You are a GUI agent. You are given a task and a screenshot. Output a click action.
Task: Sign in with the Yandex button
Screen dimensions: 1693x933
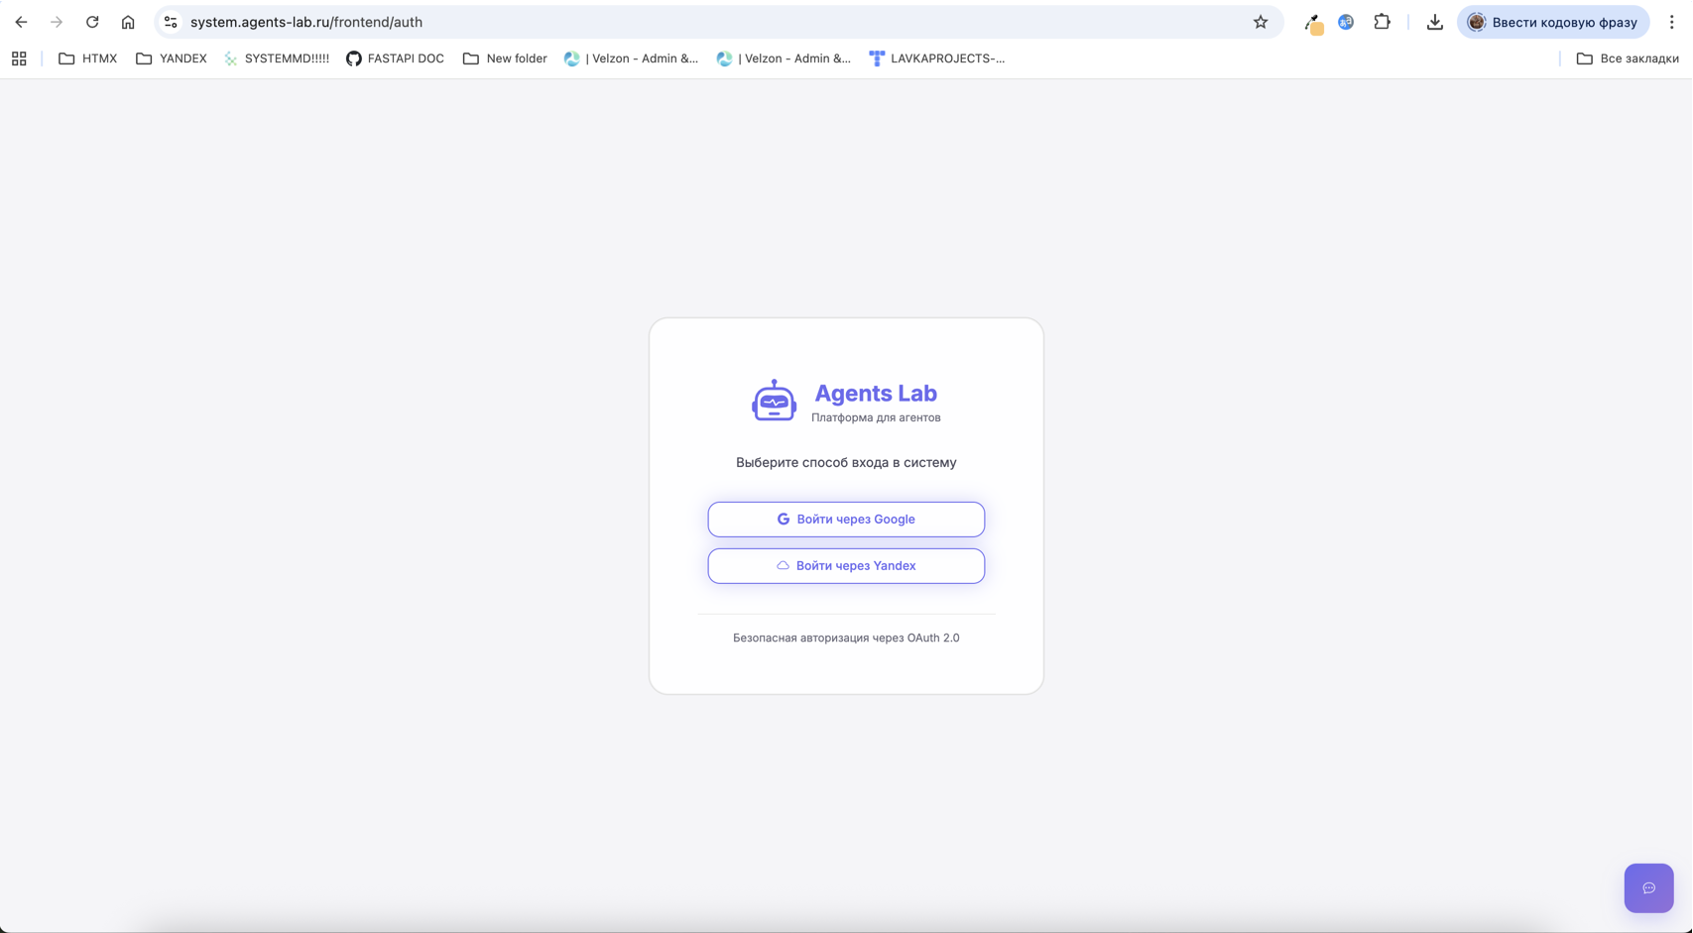point(846,566)
